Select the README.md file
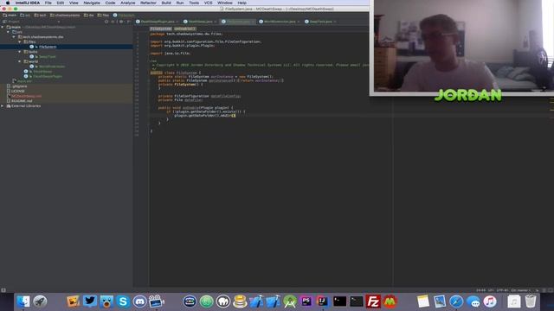Screen dimensions: 554x311 tap(22, 101)
